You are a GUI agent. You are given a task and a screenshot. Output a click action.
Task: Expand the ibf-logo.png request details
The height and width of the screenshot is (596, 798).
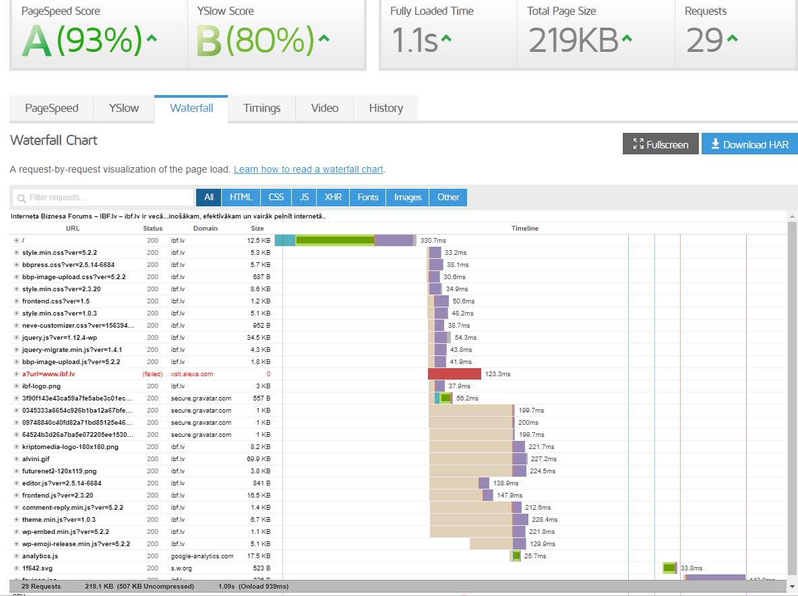16,386
